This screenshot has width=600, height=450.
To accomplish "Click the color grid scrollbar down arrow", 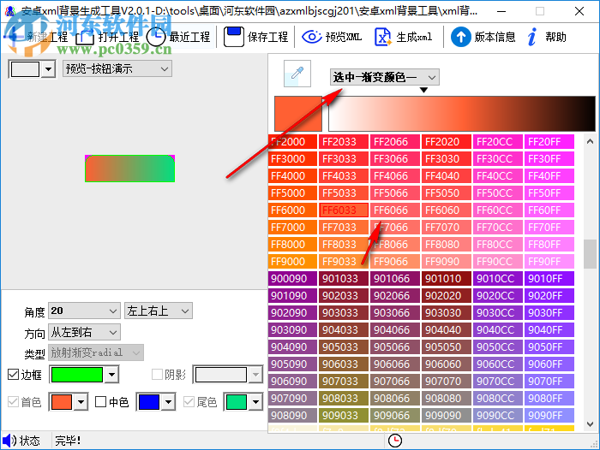I will click(590, 424).
